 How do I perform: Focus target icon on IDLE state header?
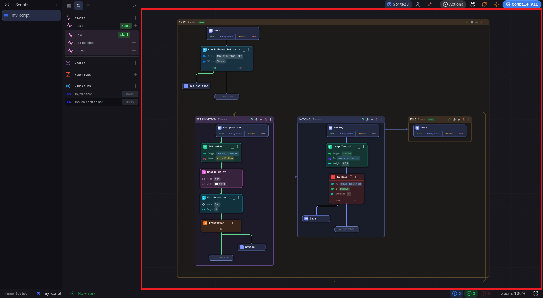tap(454, 119)
